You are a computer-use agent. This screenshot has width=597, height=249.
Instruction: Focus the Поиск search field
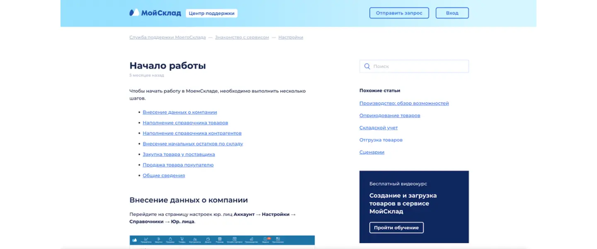(414, 66)
